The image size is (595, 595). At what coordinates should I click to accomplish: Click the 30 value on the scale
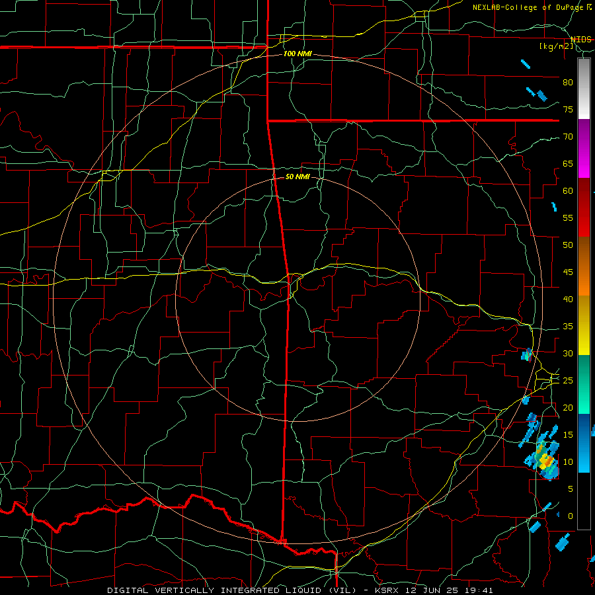pos(568,353)
